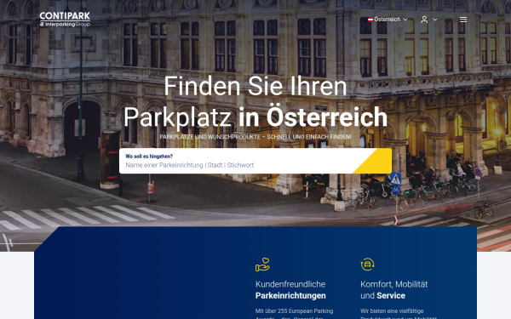Click 'Finden Sie Ihren Parkplatz' headline
The height and width of the screenshot is (319, 511).
click(255, 101)
